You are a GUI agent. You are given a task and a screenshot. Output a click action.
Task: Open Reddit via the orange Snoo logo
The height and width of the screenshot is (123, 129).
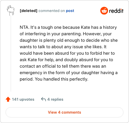tap(104, 11)
